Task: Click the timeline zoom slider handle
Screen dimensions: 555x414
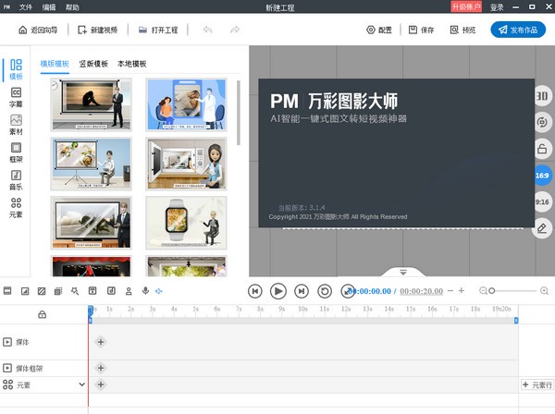Action: [x=492, y=291]
